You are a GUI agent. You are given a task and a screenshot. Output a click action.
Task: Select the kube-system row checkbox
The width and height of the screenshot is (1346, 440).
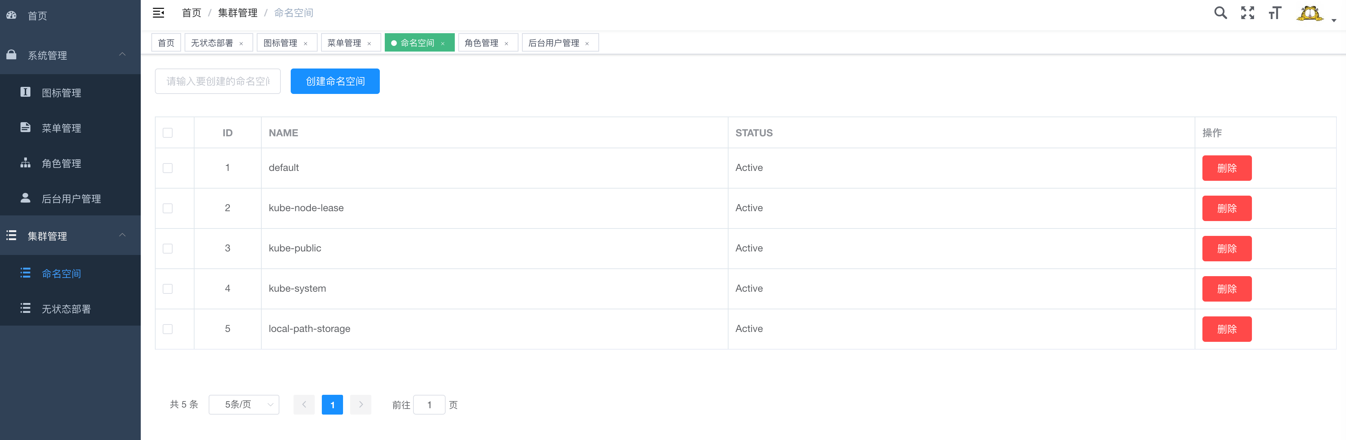(x=168, y=289)
